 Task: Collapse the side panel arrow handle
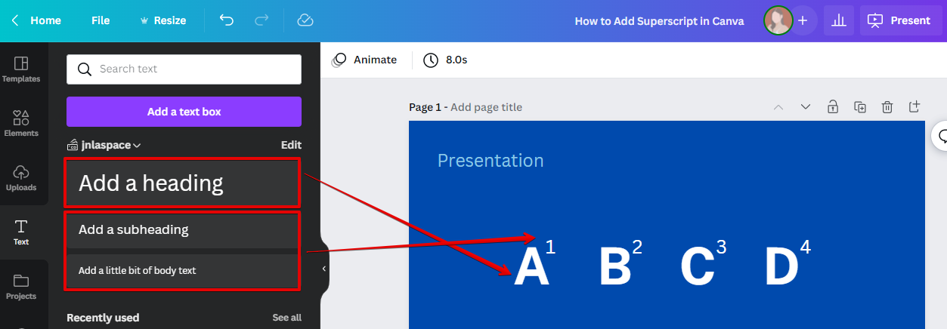[x=324, y=269]
